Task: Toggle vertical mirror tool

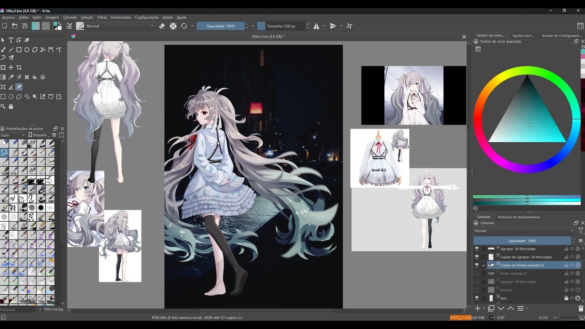Action: [333, 26]
